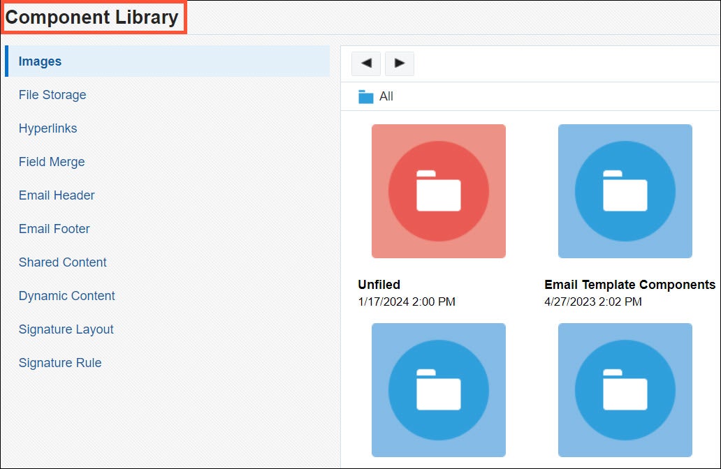Open the Signature Rule section

pyautogui.click(x=60, y=363)
